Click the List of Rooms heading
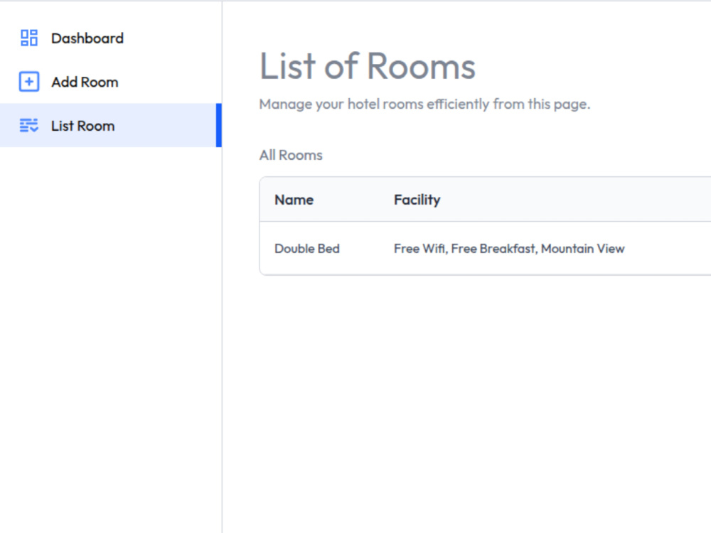711x533 pixels. [368, 66]
